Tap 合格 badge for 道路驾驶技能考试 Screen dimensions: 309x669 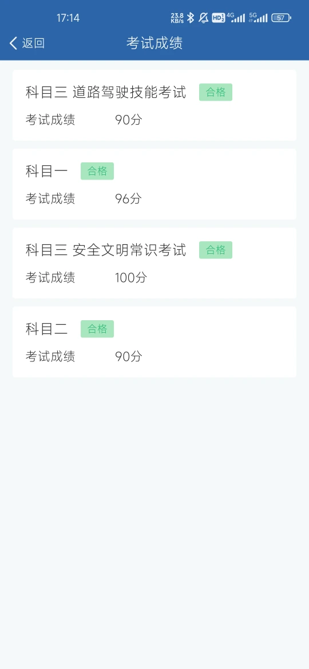[216, 92]
